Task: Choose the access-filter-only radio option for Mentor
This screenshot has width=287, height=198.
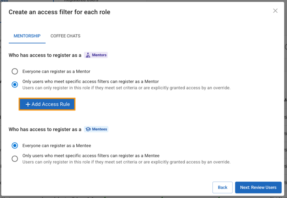Action: (x=15, y=84)
